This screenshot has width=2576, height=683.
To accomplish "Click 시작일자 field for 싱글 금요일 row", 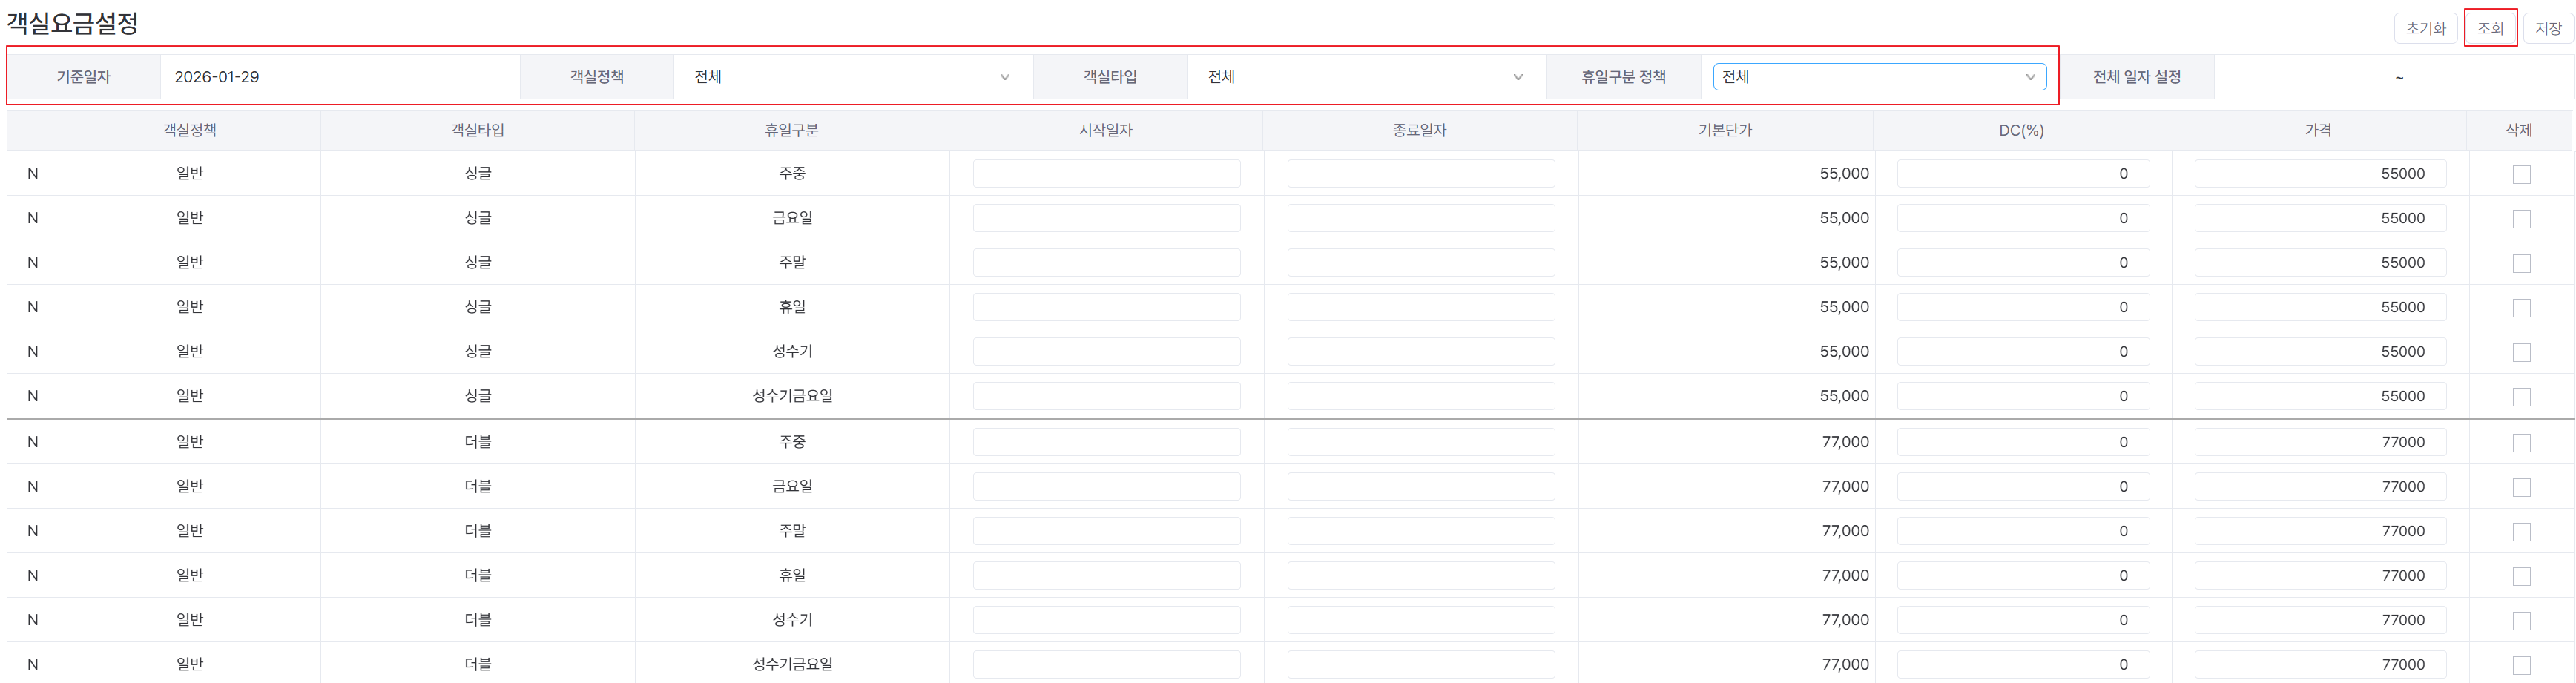I will pyautogui.click(x=1106, y=218).
